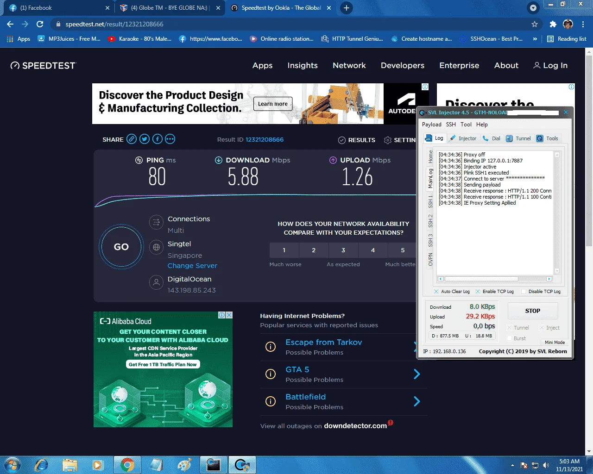This screenshot has width=593, height=474.
Task: Open SSH menu in SVL Injector
Action: point(451,125)
